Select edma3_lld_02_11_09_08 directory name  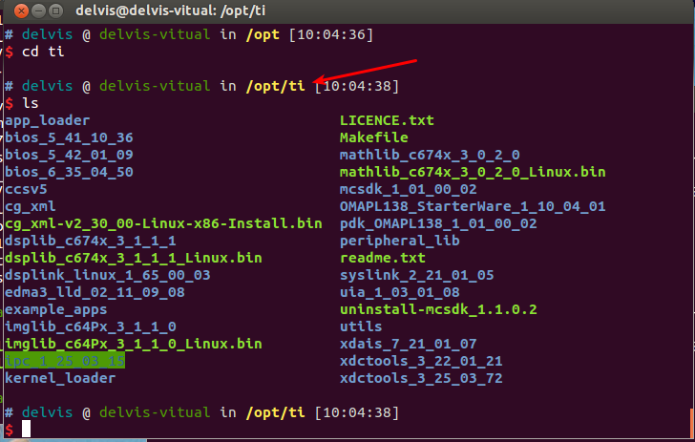[x=95, y=292]
